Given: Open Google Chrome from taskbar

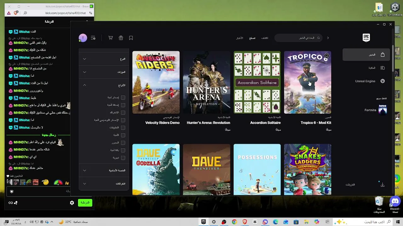Looking at the screenshot, I should click(234, 222).
